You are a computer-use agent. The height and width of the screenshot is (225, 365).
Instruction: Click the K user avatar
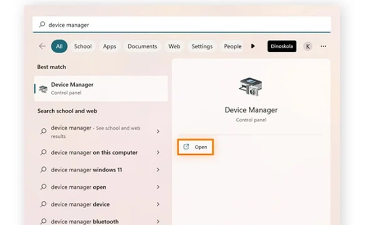click(x=308, y=46)
